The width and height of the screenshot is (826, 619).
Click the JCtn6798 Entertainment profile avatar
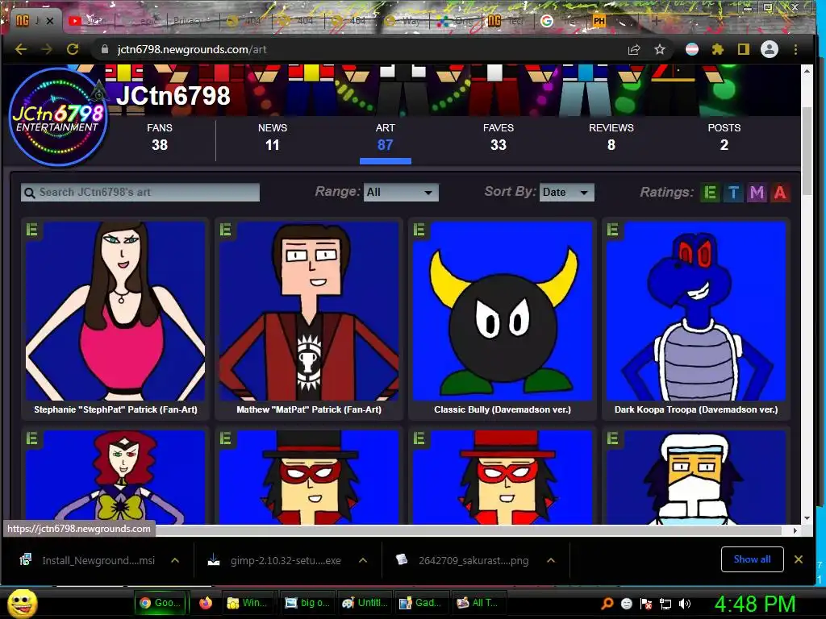(x=58, y=117)
